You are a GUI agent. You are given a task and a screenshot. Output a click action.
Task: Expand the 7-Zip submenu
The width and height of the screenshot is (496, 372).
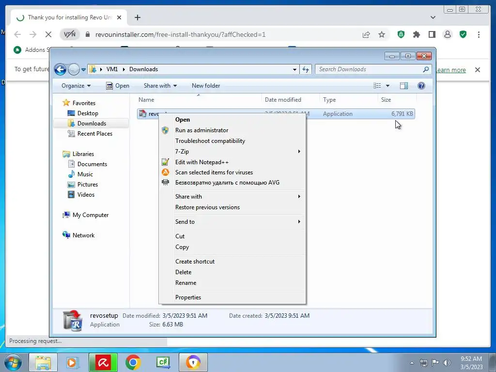[232, 152]
